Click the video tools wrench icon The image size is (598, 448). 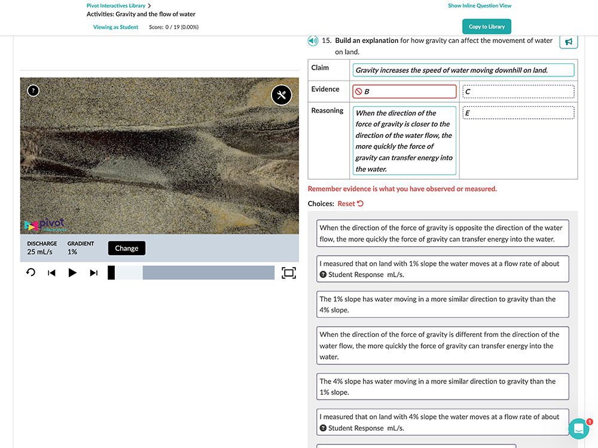pyautogui.click(x=281, y=95)
